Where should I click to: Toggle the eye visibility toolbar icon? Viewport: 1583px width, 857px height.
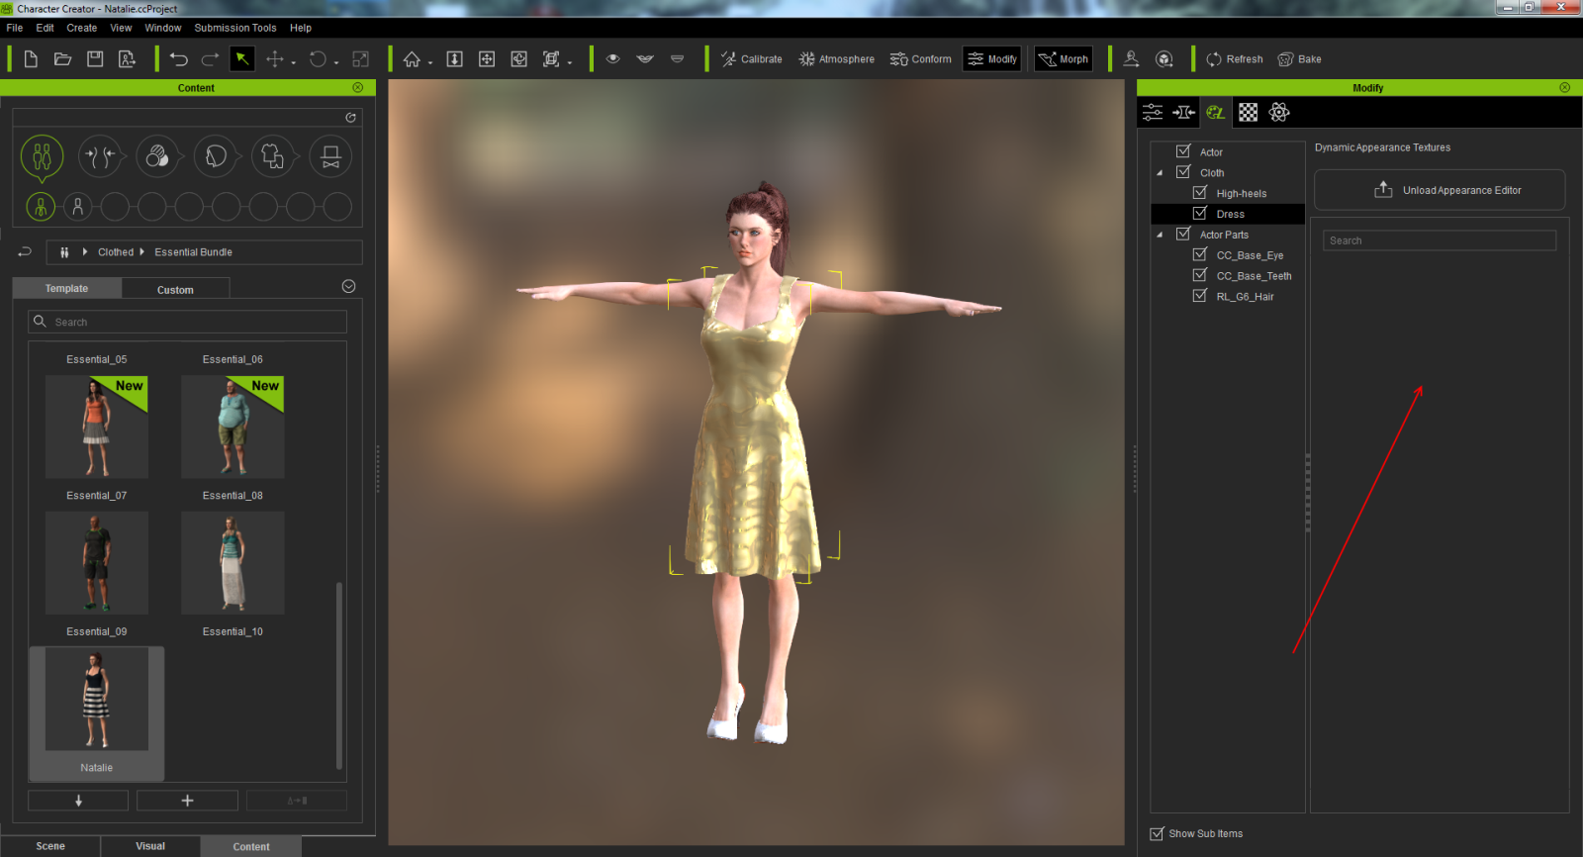613,58
